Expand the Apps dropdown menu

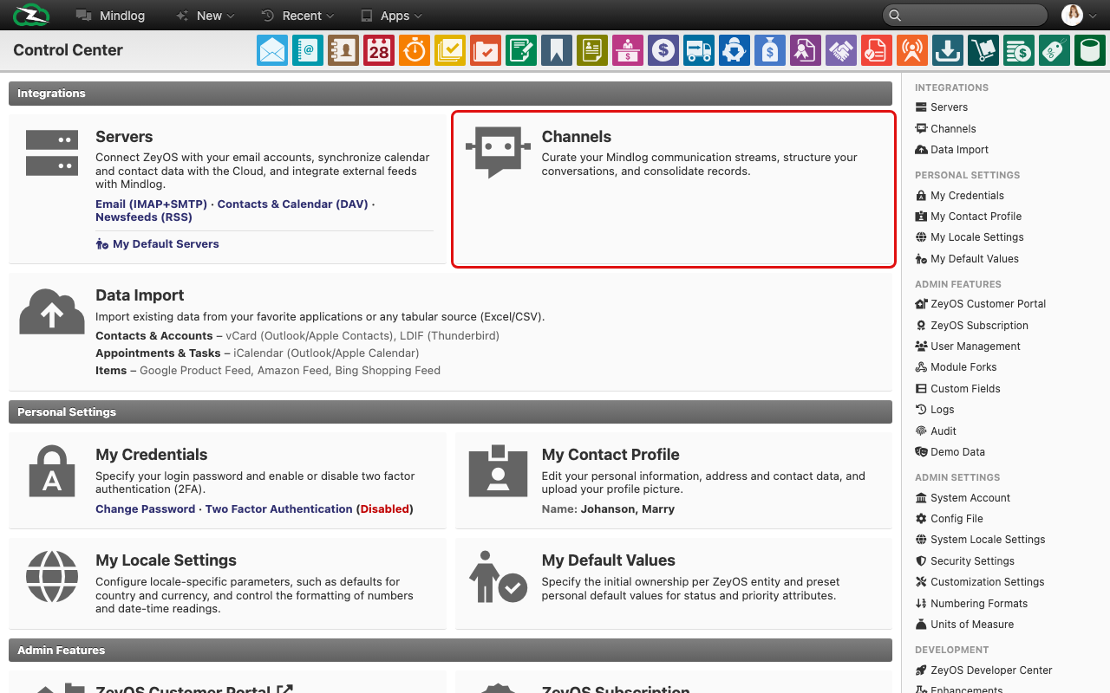tap(391, 16)
